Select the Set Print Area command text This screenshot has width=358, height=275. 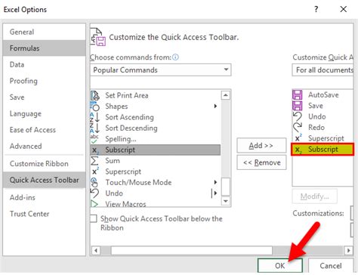pyautogui.click(x=127, y=95)
